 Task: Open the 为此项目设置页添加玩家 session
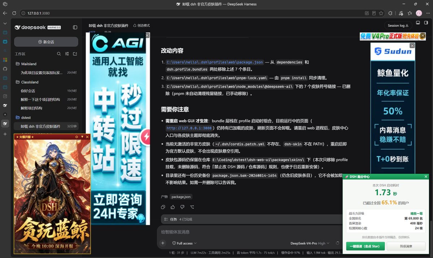tap(46, 73)
